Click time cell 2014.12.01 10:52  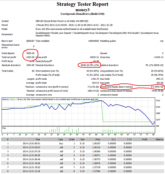click(32, 167)
